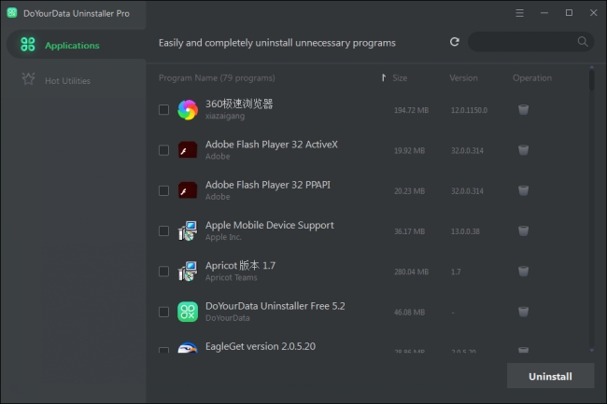
Task: Click the 280.04 MB size value
Action: (411, 272)
